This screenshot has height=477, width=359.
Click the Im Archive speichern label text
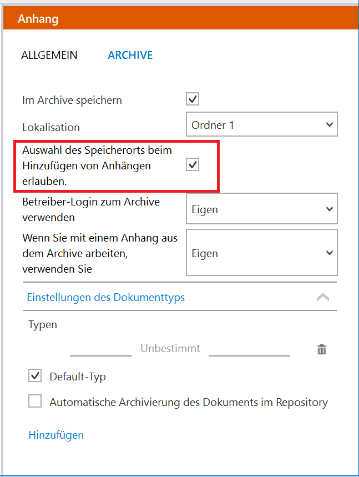point(72,100)
